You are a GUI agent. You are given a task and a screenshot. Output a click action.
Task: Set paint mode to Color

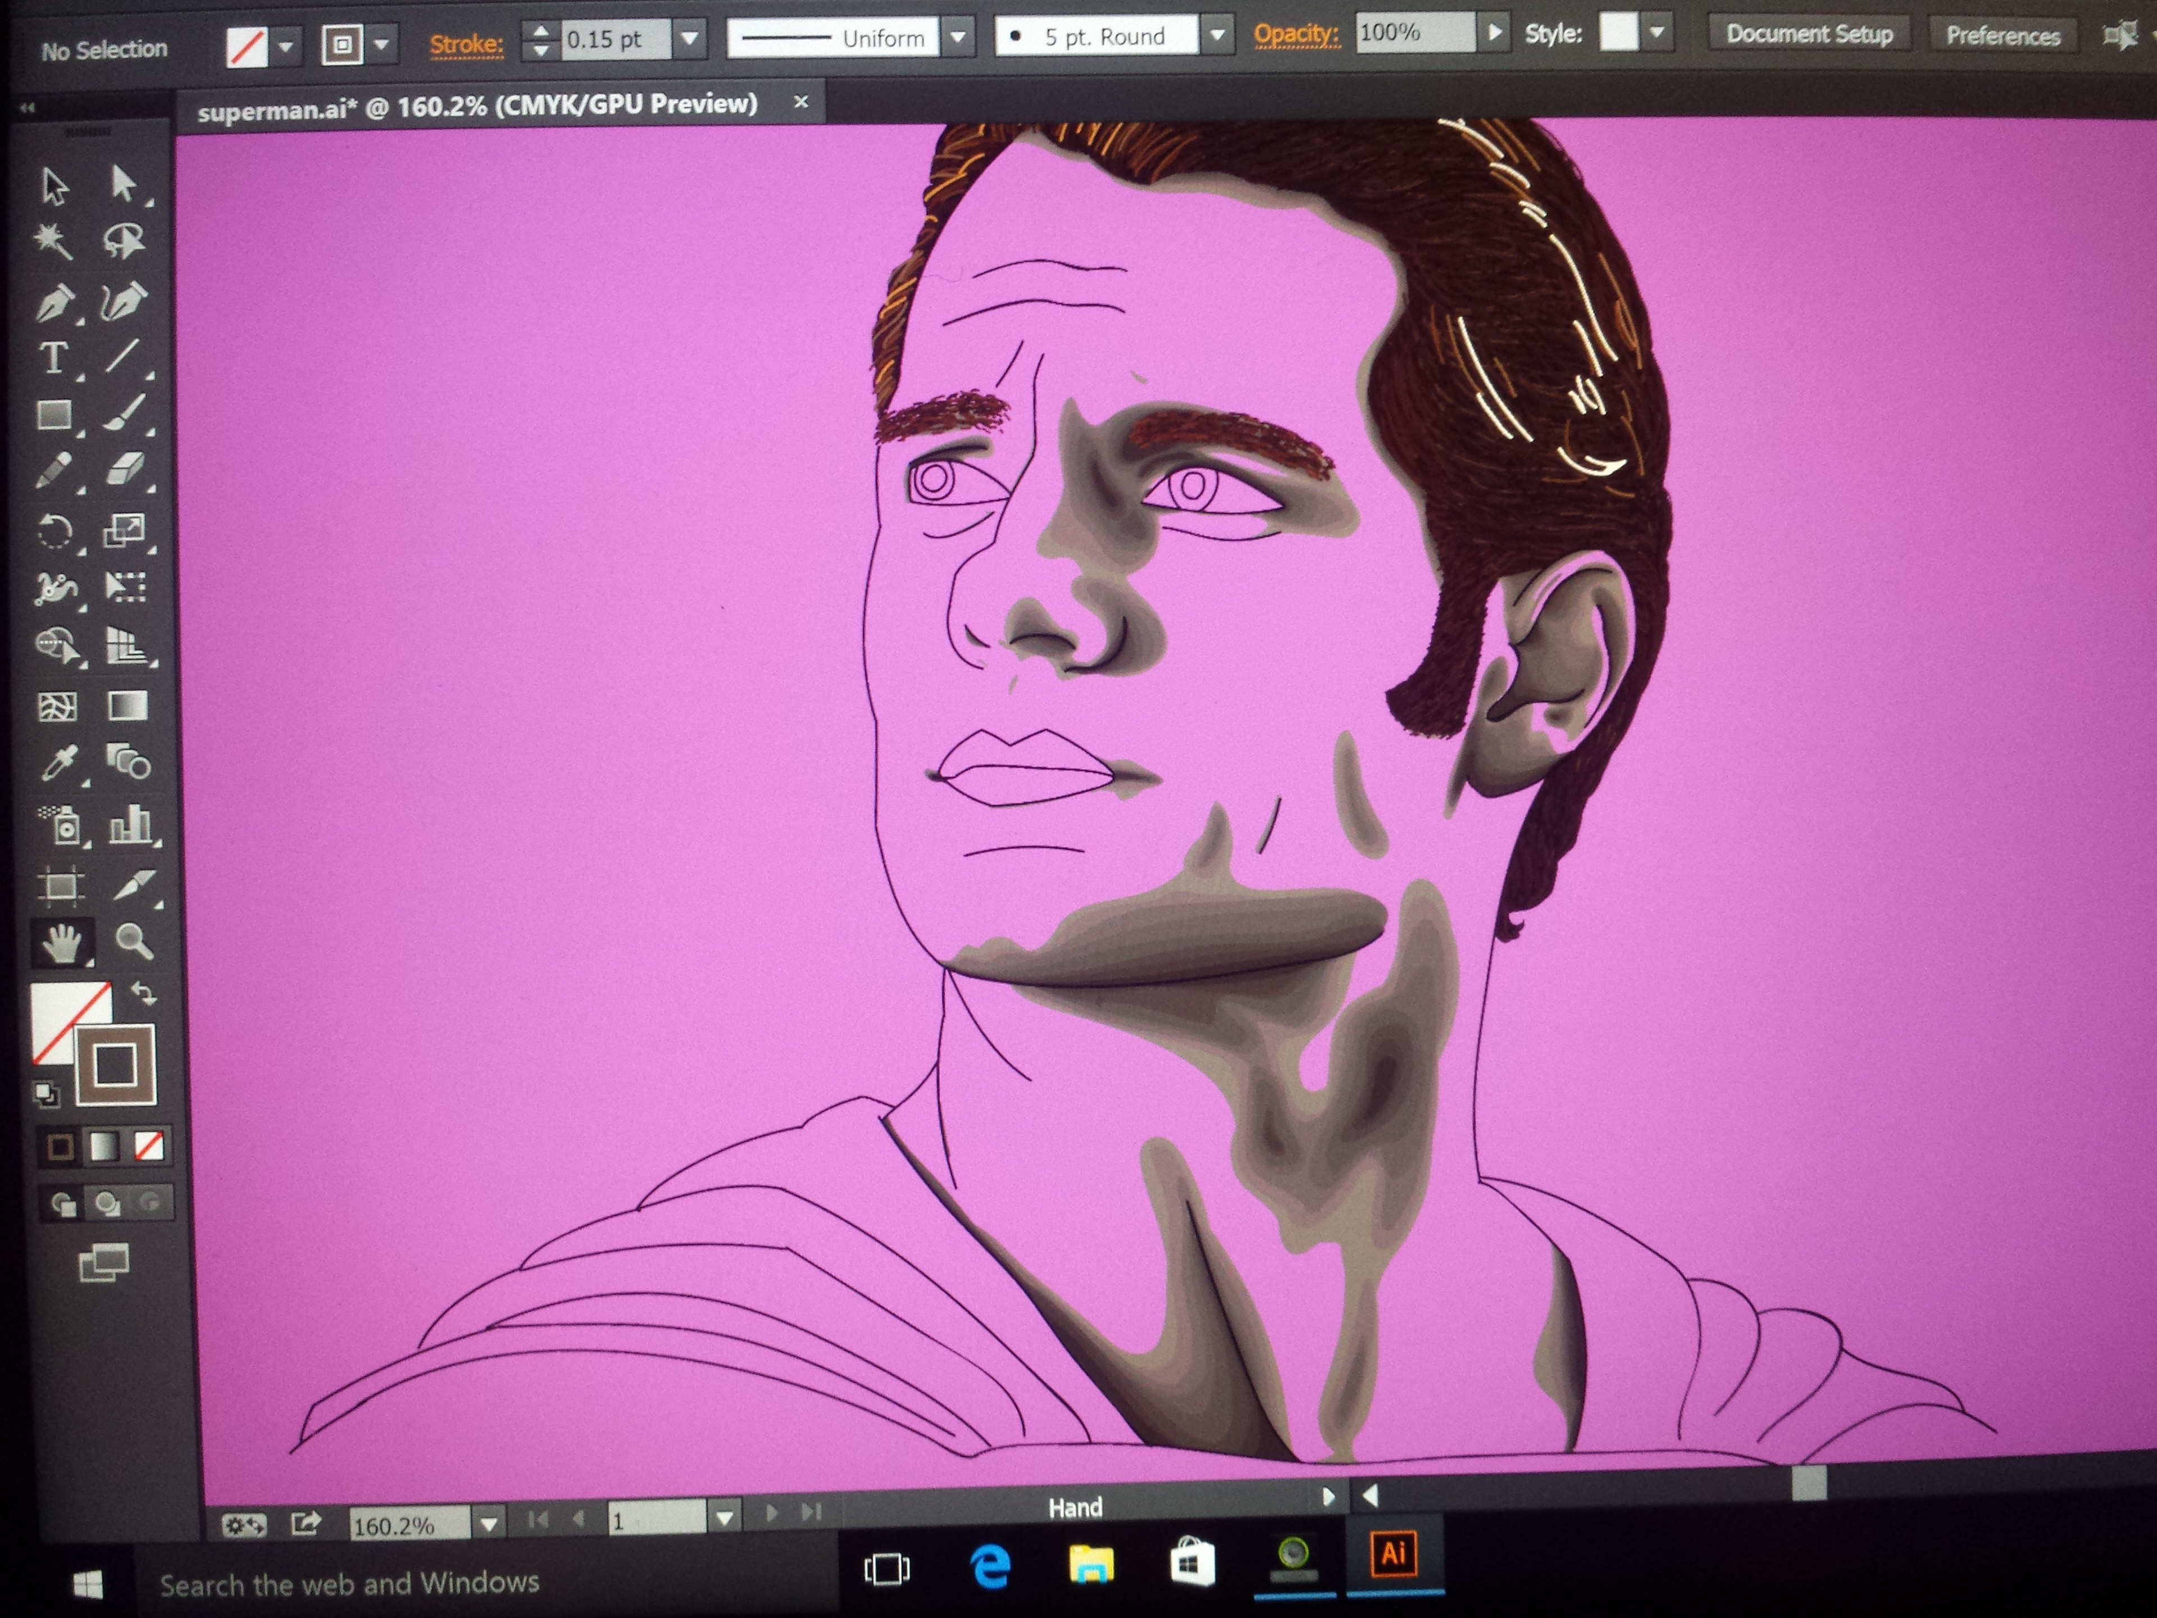point(61,1148)
